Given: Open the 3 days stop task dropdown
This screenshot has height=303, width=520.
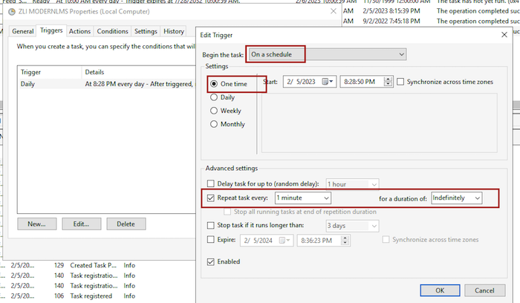Looking at the screenshot, I should (352, 226).
